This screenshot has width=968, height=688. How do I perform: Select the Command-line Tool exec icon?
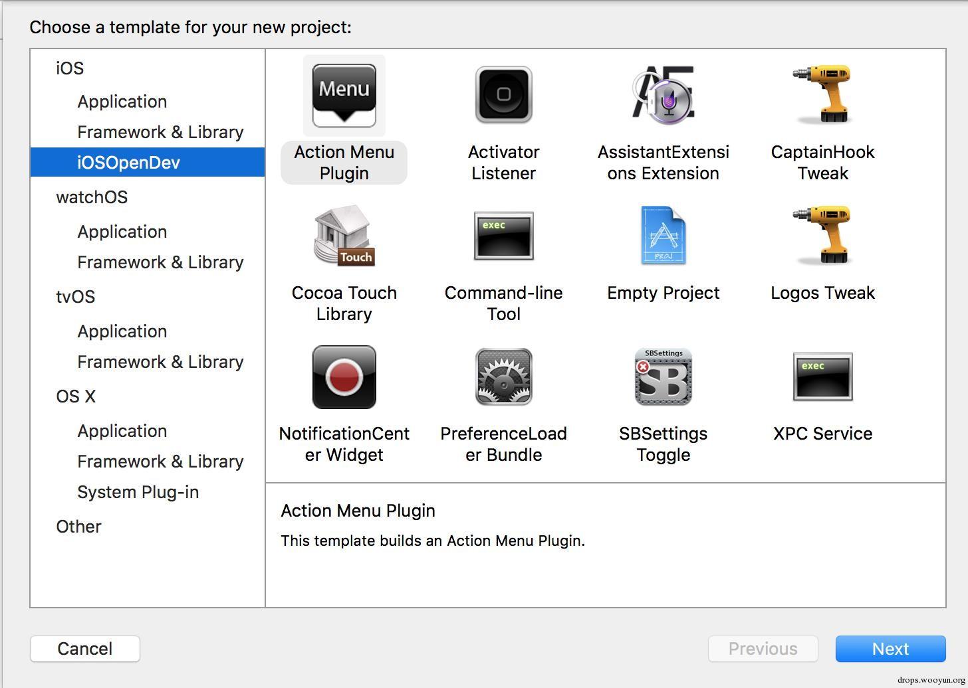(x=503, y=236)
